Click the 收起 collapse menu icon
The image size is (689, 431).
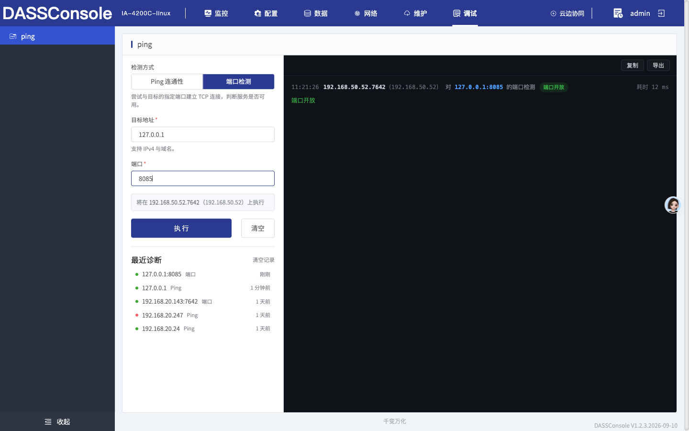tap(48, 422)
